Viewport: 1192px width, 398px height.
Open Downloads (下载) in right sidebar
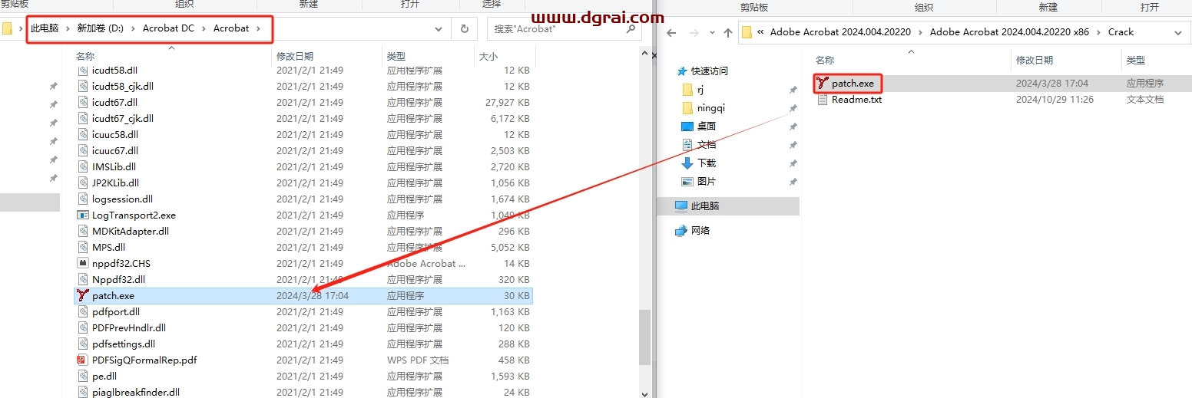click(698, 163)
